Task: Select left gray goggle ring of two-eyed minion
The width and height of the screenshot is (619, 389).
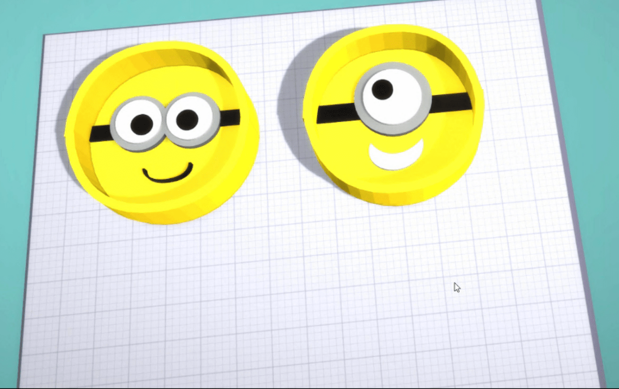Action: (x=117, y=135)
